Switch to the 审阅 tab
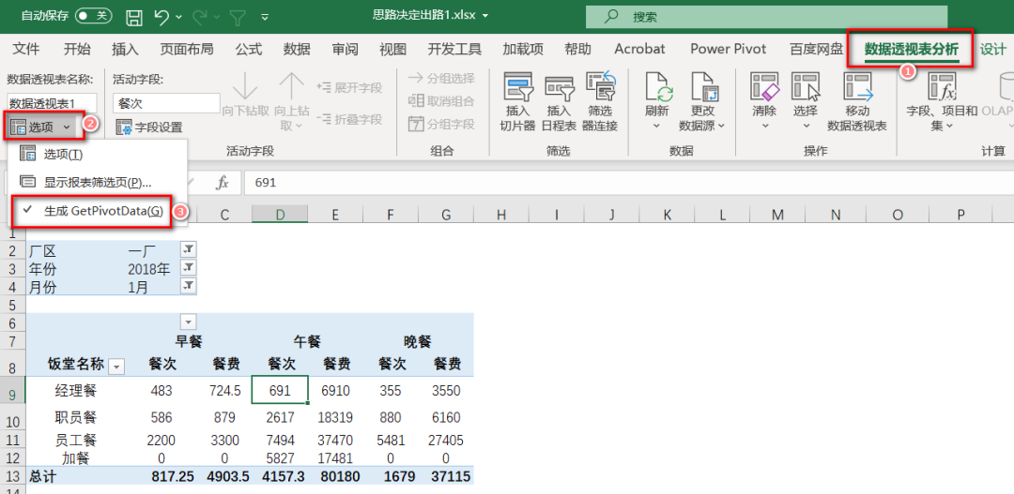This screenshot has width=1014, height=494. tap(345, 49)
